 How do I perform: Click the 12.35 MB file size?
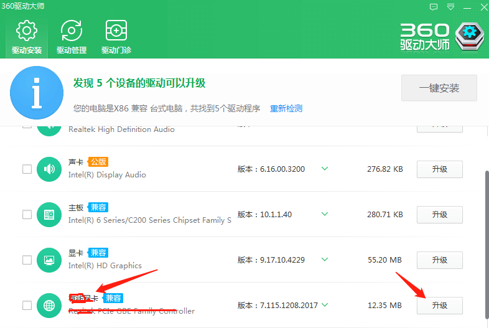(x=384, y=306)
